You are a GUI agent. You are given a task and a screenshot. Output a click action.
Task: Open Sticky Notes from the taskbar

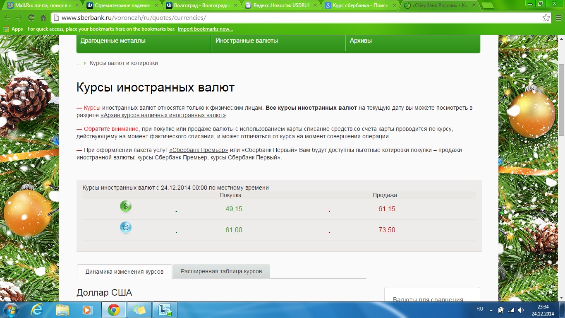pyautogui.click(x=139, y=310)
